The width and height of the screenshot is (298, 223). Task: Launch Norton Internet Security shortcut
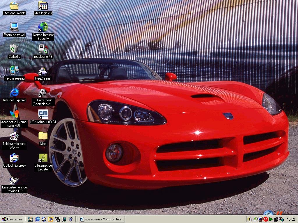(43, 27)
